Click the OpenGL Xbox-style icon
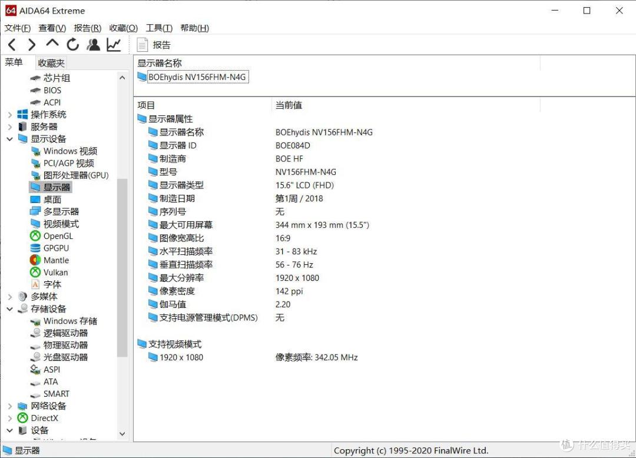This screenshot has height=458, width=636. (35, 236)
